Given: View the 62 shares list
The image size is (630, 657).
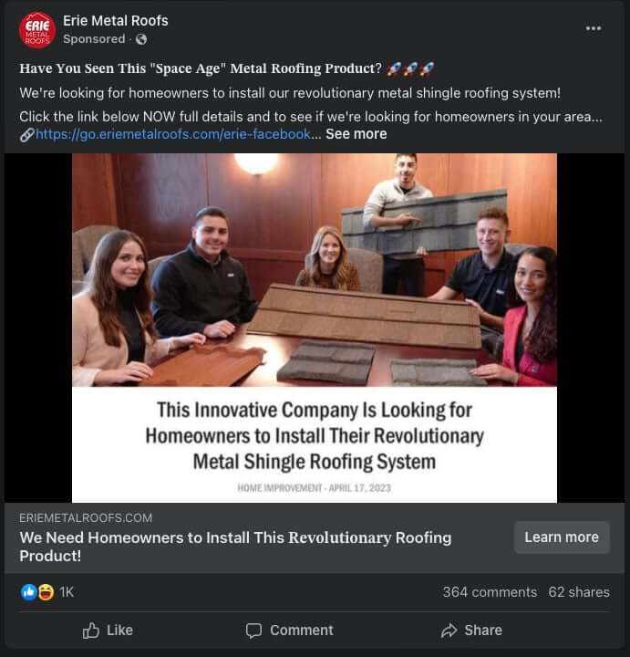Looking at the screenshot, I should point(579,592).
